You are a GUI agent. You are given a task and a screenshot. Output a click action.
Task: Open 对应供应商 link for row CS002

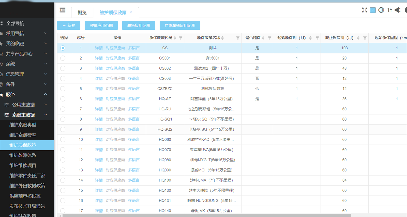point(115,68)
